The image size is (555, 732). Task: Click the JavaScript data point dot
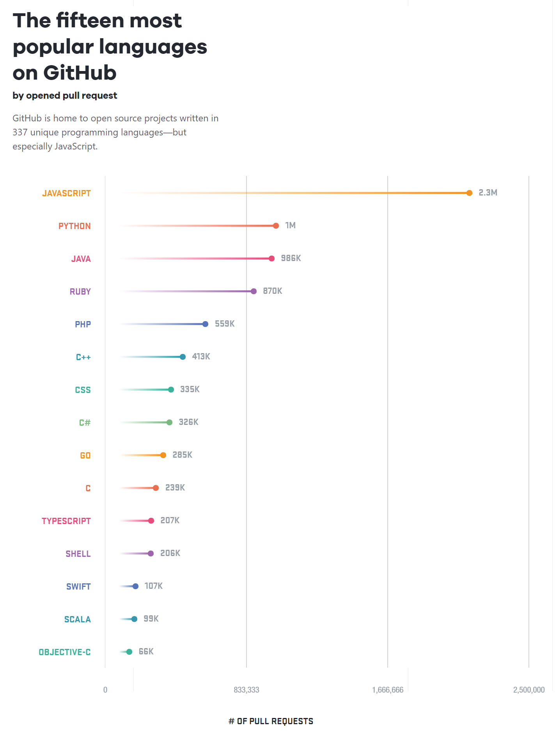(x=469, y=193)
